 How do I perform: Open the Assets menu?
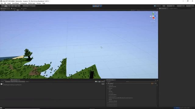tap(9, 3)
